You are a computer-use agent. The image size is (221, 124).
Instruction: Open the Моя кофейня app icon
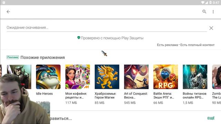pos(77,77)
